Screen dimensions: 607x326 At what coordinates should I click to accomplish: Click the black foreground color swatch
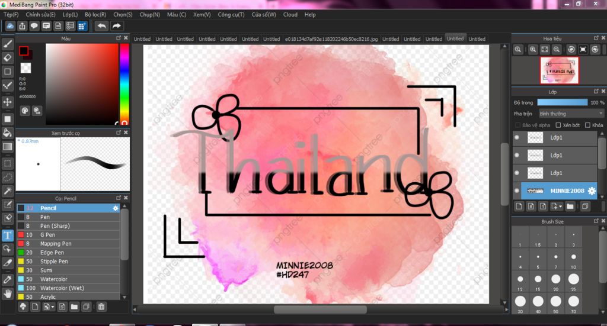[24, 51]
